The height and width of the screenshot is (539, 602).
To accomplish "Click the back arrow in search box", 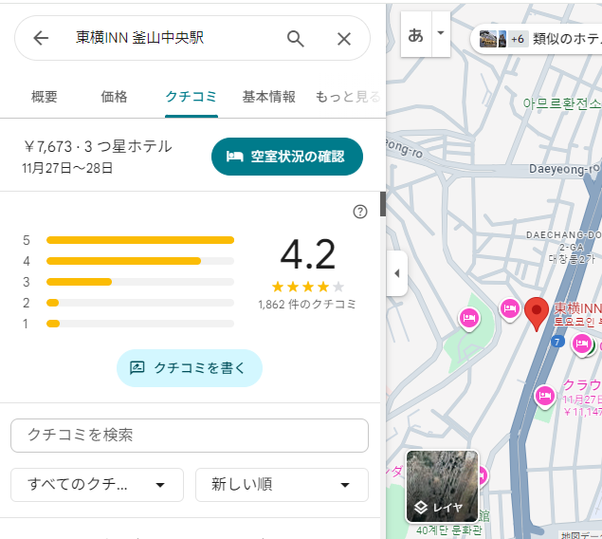I will (x=41, y=38).
